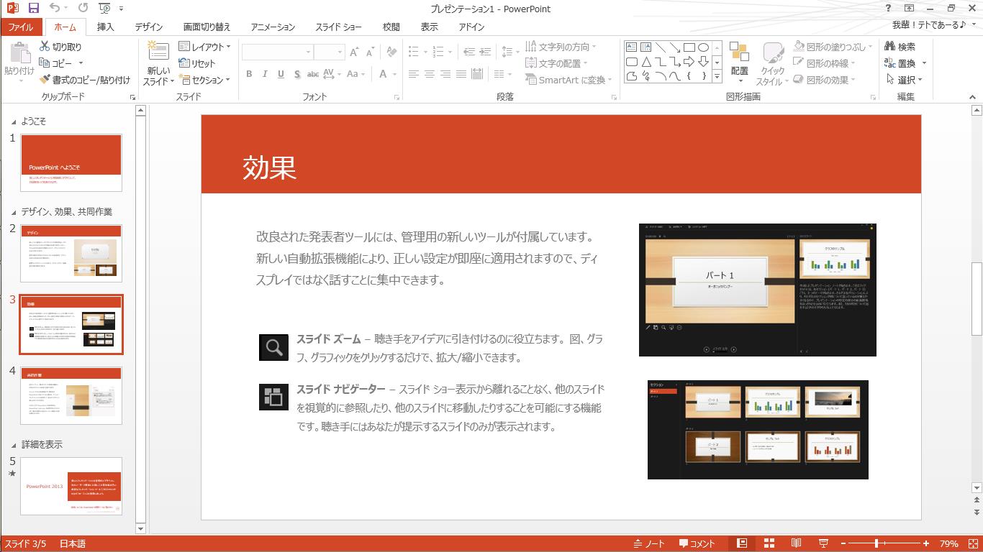983x552 pixels.
Task: Toggle Bold formatting button
Action: pos(249,74)
